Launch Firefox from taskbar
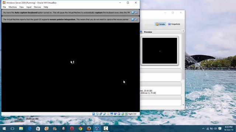Screen dimensions: 236x132 (x=89, y=128)
